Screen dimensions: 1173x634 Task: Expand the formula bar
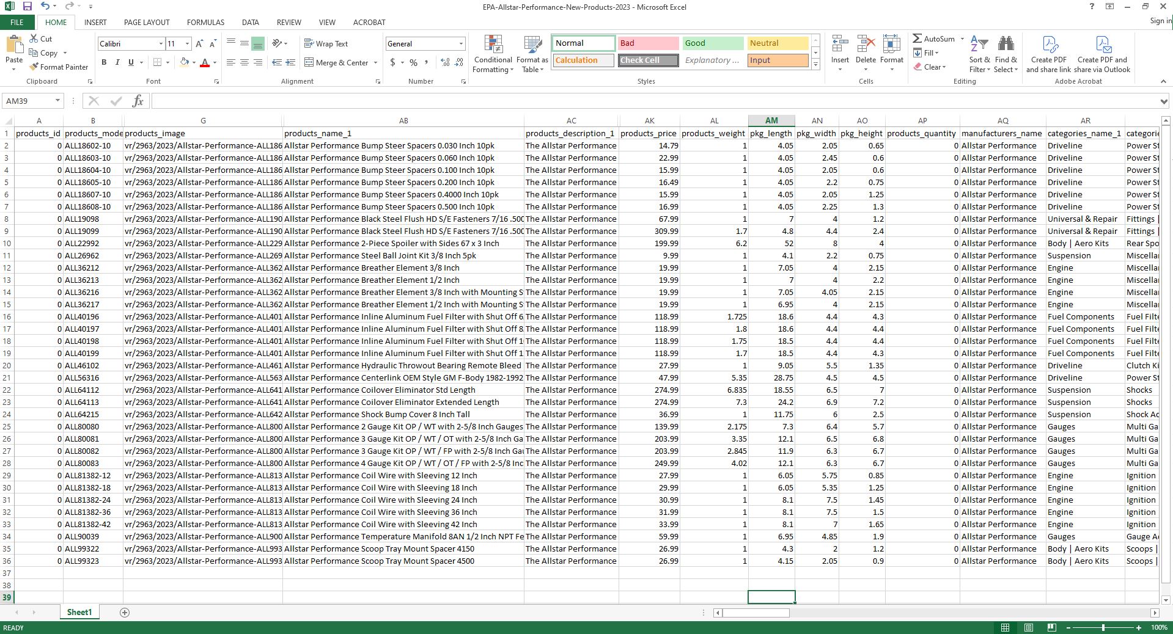(x=1163, y=101)
